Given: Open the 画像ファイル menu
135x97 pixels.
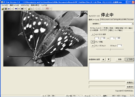Looking at the screenshot, I should pos(14,5).
